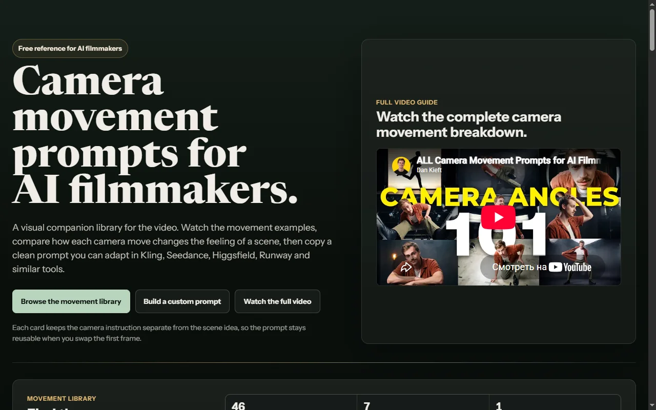
Task: Click the page vertical scrollbar thumb
Action: (x=652, y=30)
